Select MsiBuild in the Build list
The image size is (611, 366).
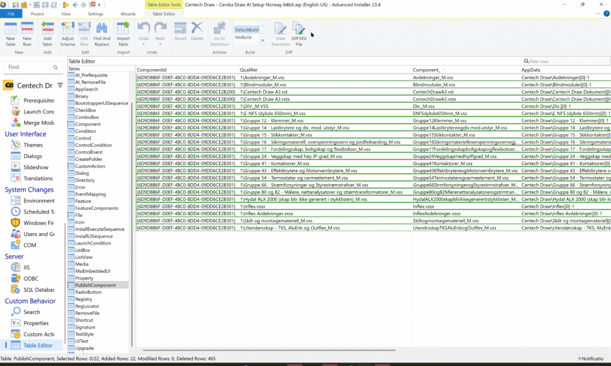[243, 37]
